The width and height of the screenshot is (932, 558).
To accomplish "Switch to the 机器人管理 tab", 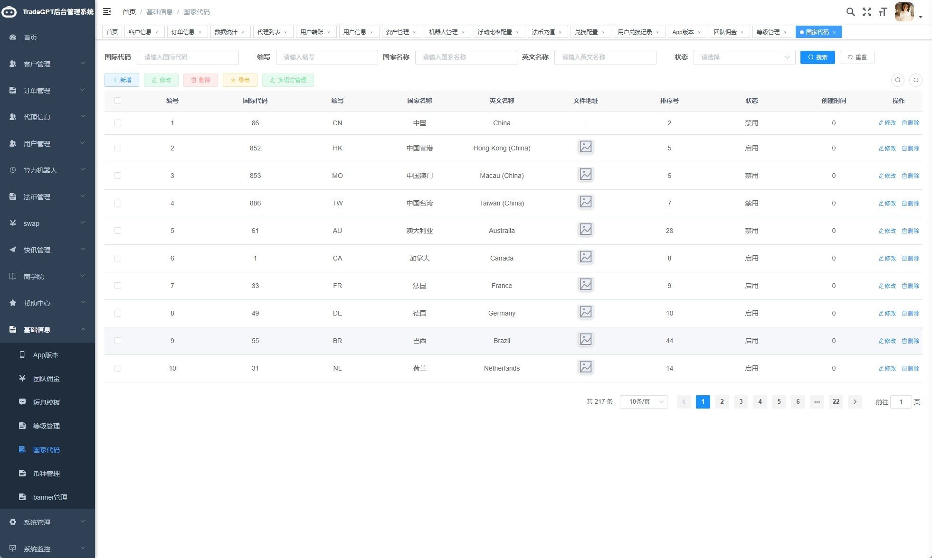I will click(x=443, y=32).
